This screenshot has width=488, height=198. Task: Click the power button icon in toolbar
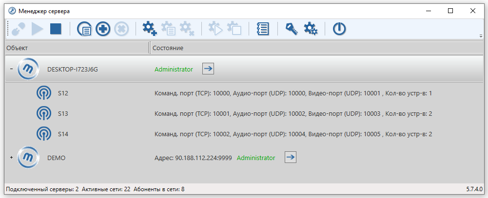click(x=339, y=29)
